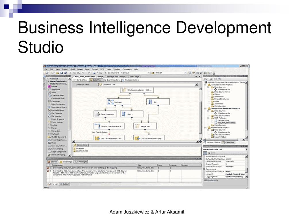Viewport: 294px width, 221px height.
Task: Click the Start Debugging play arrow
Action: pyautogui.click(x=105, y=73)
